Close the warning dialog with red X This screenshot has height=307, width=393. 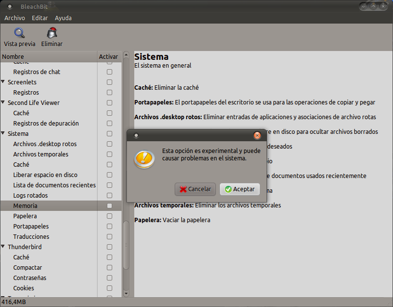pyautogui.click(x=257, y=135)
